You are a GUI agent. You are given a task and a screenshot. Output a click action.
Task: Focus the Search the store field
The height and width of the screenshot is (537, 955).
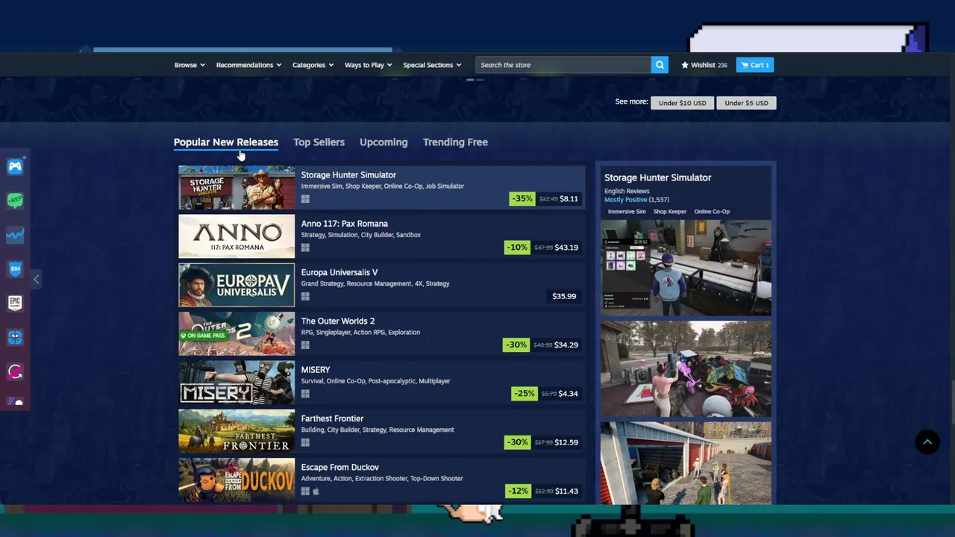point(563,65)
